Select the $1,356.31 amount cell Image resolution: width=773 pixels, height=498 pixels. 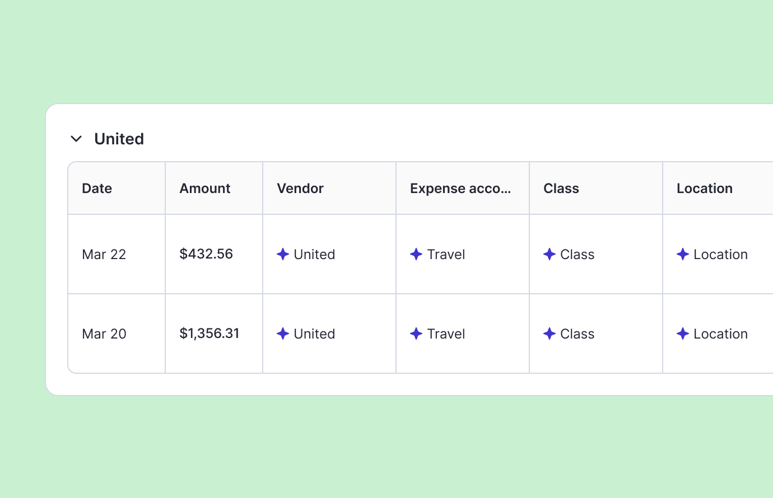click(x=209, y=333)
